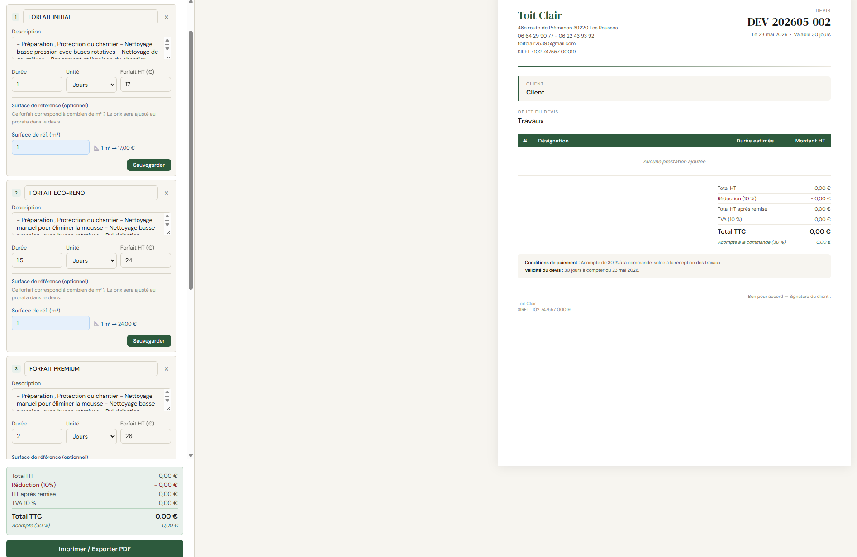Open the Unité dropdown in FORFAIT PREMIUM
This screenshot has width=857, height=557.
91,436
